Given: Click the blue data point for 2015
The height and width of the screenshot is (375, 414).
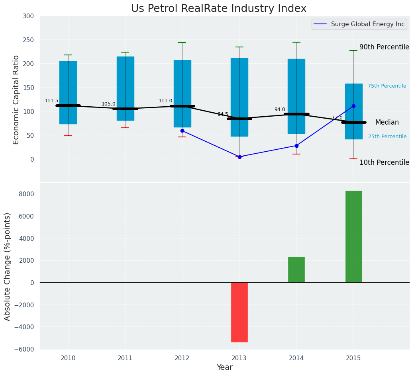Looking at the screenshot, I should click(353, 106).
